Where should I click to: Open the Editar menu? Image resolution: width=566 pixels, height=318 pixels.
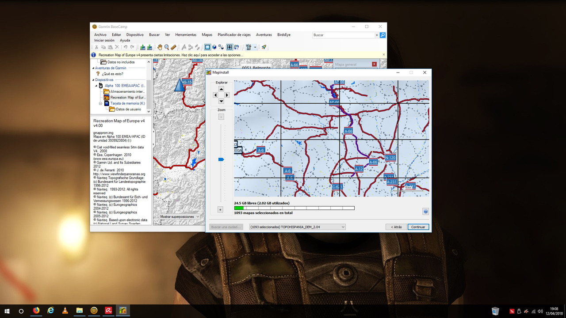point(116,34)
